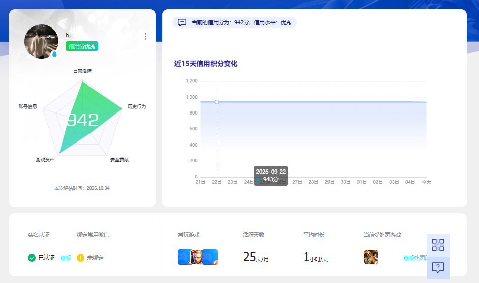Click the 当前受处罚游戏 label
Image resolution: width=479 pixels, height=283 pixels.
[382, 235]
